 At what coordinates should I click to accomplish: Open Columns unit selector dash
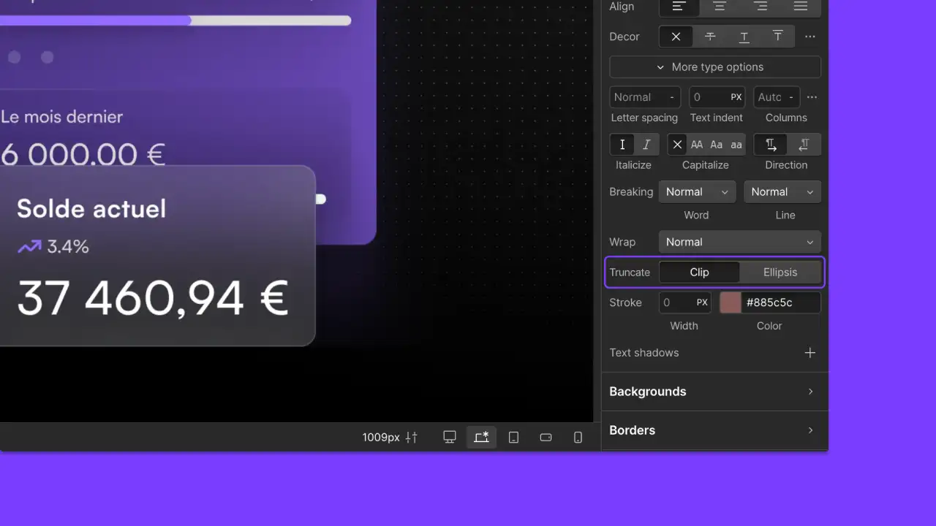(x=790, y=97)
